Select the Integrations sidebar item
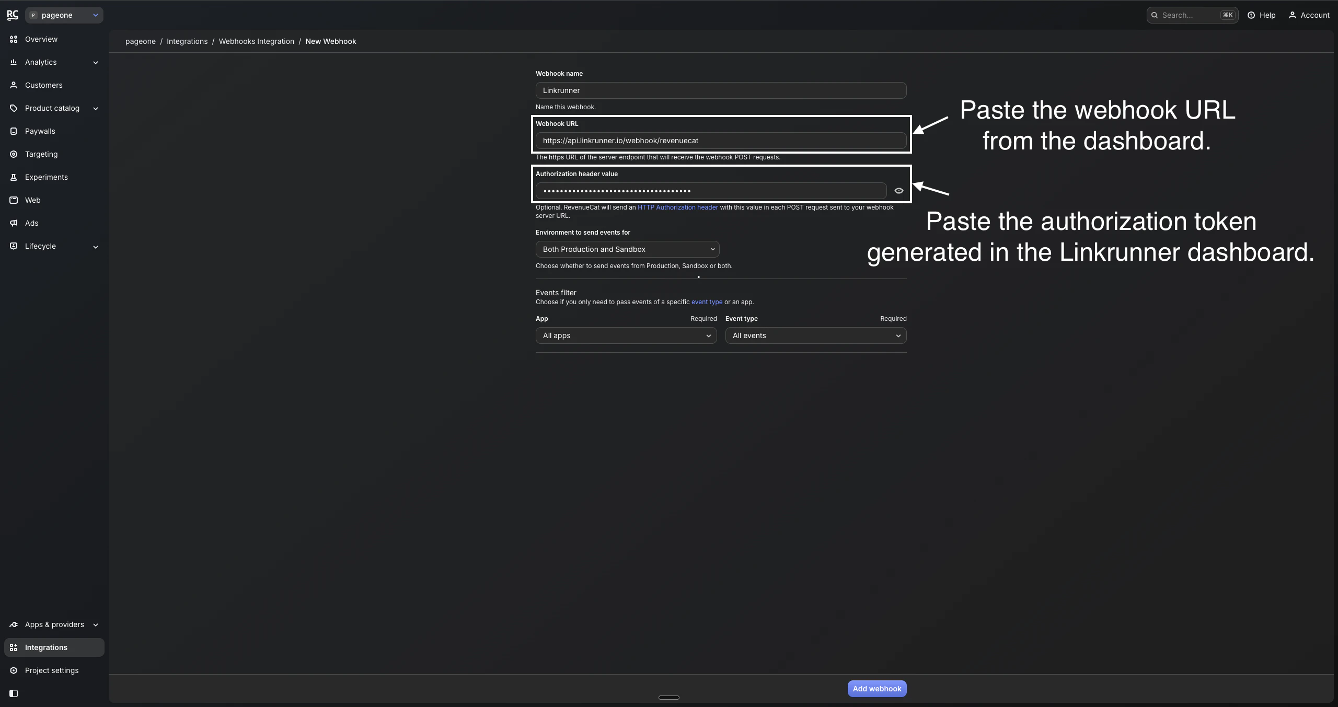1338x707 pixels. (x=47, y=647)
